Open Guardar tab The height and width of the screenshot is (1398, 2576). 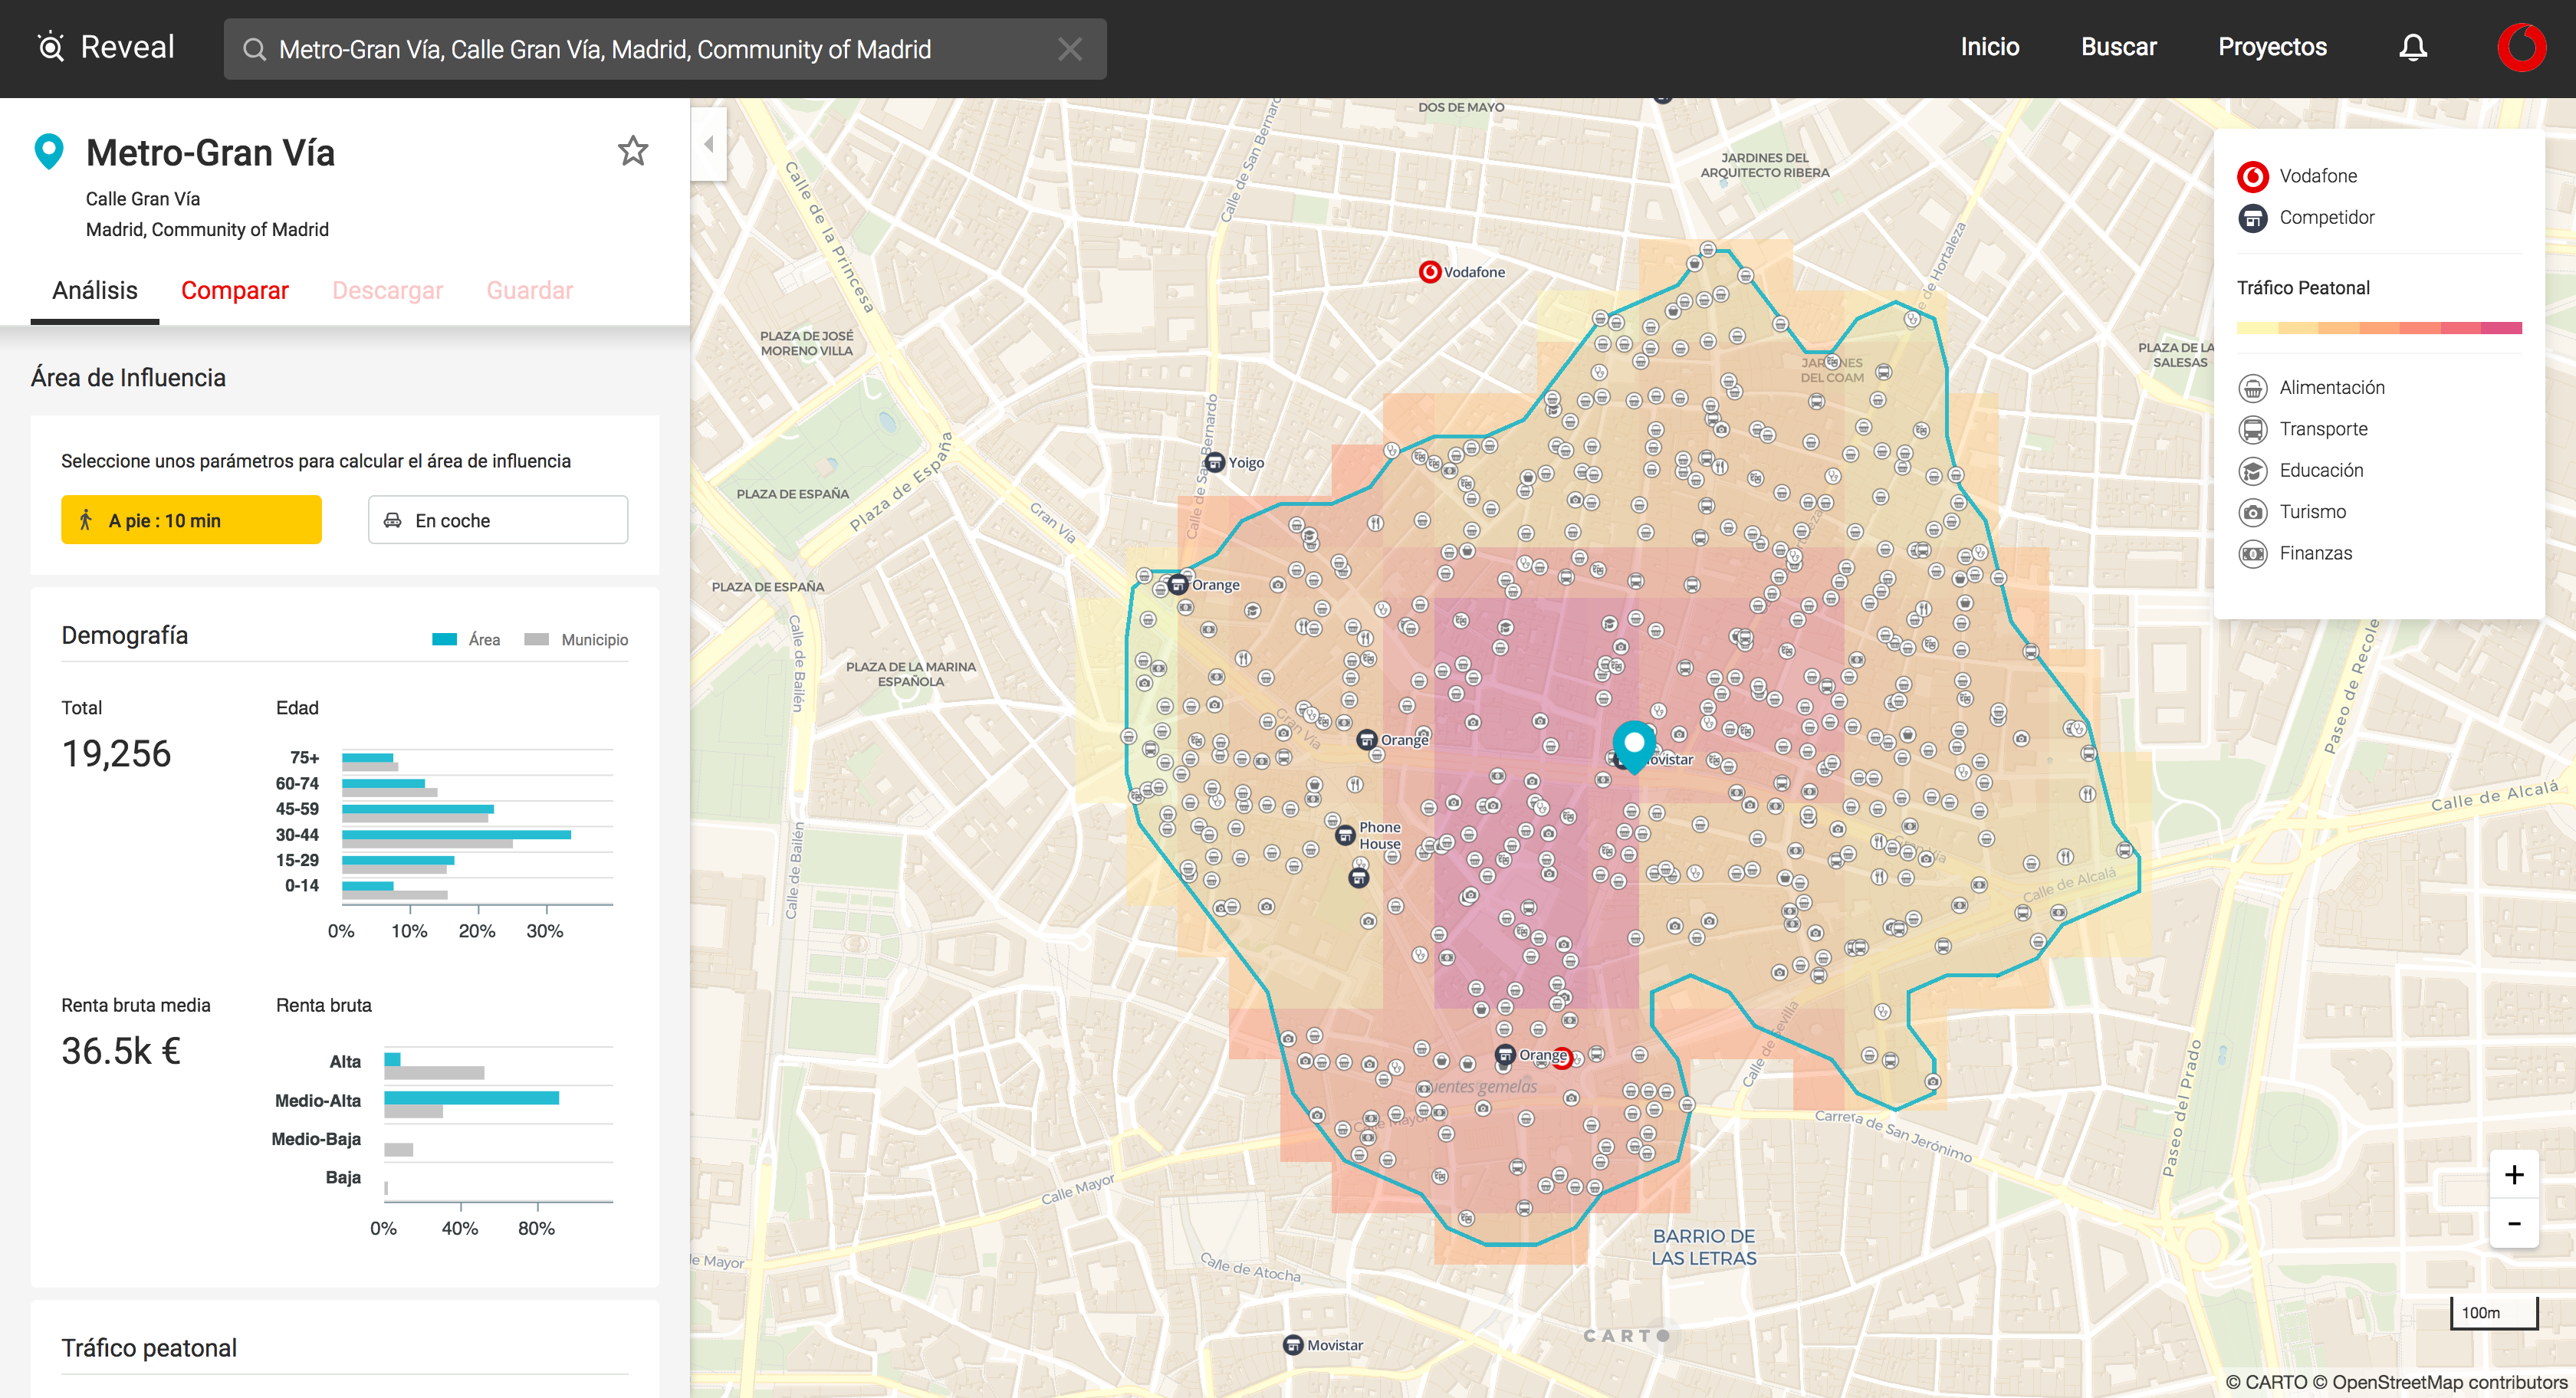coord(530,291)
